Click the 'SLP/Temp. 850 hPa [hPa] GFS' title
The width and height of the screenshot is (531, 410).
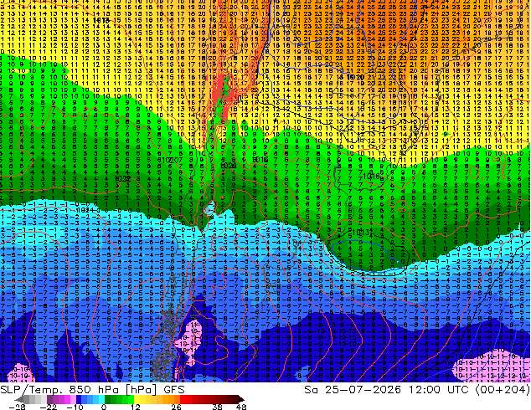92,390
